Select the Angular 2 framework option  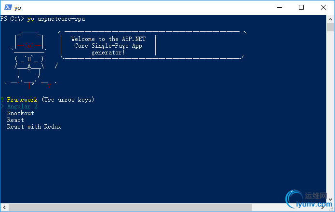[22, 106]
